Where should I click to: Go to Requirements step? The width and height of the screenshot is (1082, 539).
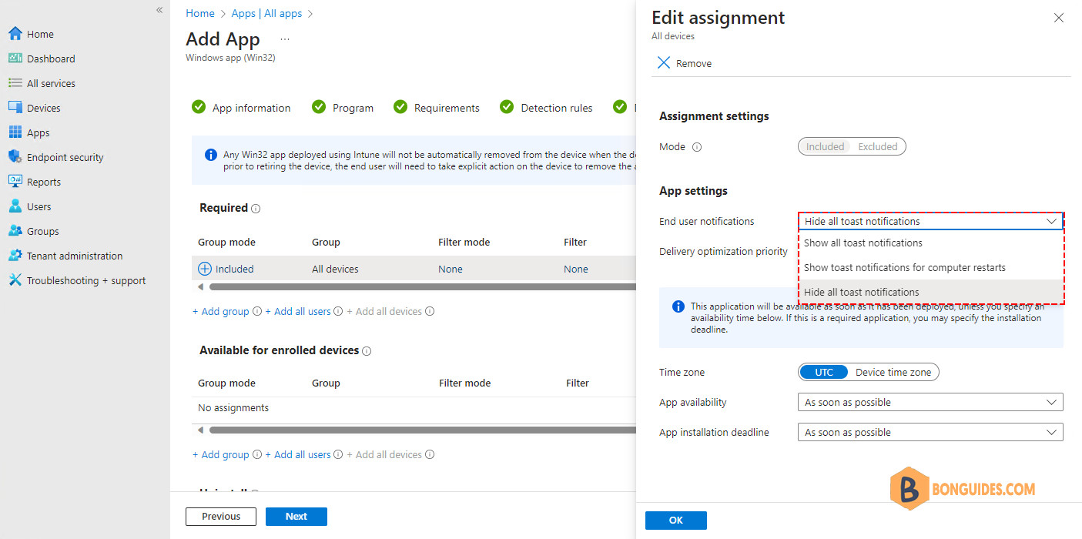tap(437, 108)
